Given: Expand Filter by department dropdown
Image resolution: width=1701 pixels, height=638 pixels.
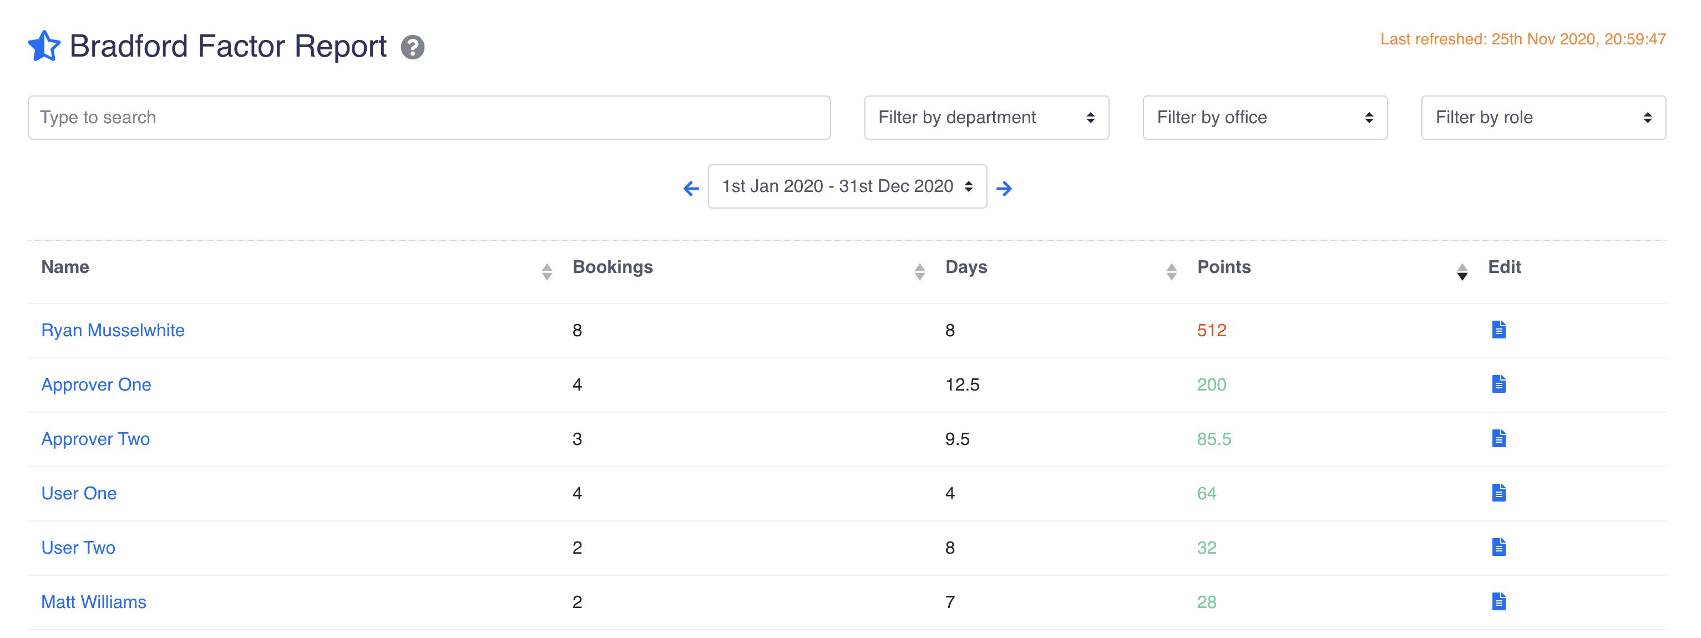Looking at the screenshot, I should [x=986, y=118].
